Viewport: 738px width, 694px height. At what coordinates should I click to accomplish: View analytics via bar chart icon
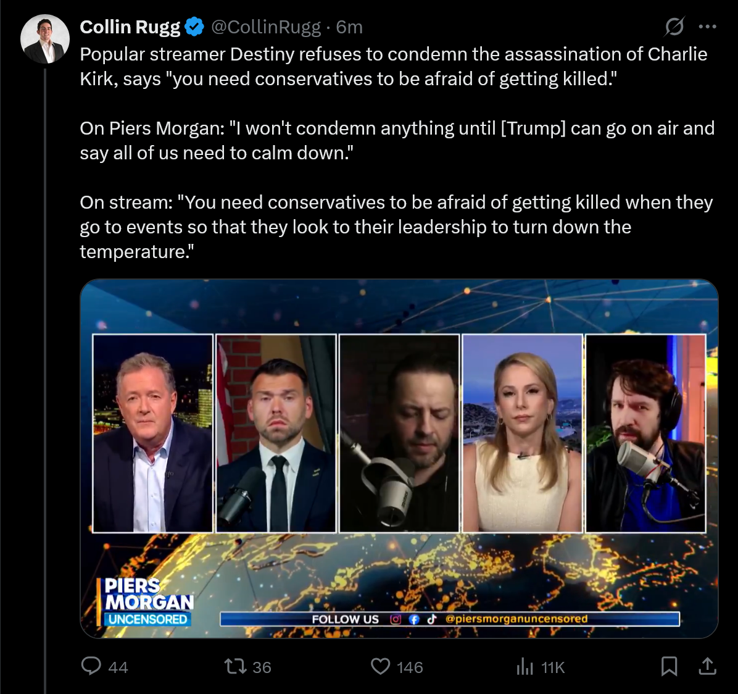(x=524, y=667)
